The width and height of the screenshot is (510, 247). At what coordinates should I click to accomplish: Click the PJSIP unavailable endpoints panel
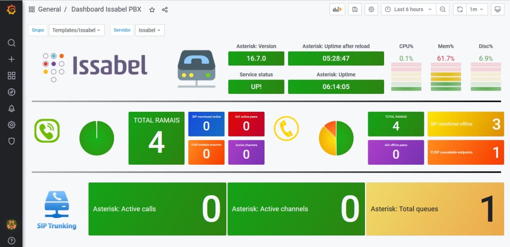tap(465, 152)
